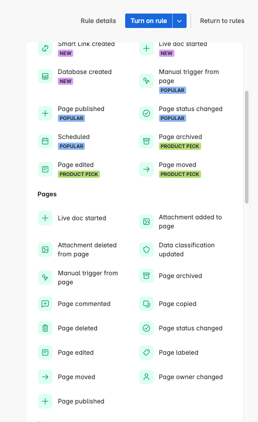Click the Attachment added to page image icon
The image size is (258, 422).
[146, 222]
